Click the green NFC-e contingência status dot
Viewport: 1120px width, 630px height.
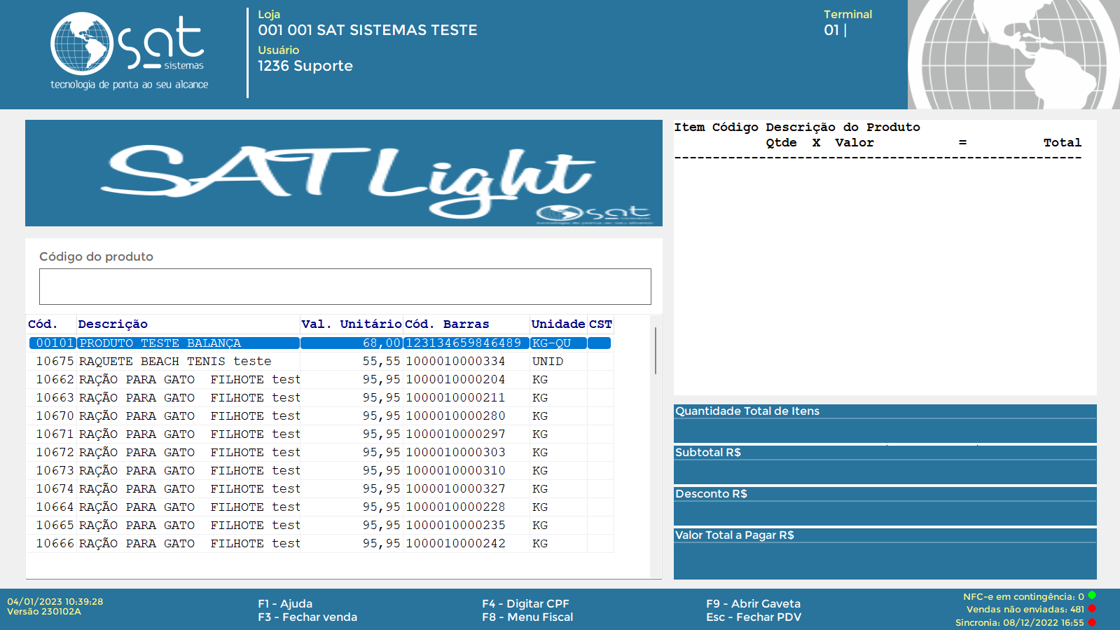pyautogui.click(x=1092, y=596)
